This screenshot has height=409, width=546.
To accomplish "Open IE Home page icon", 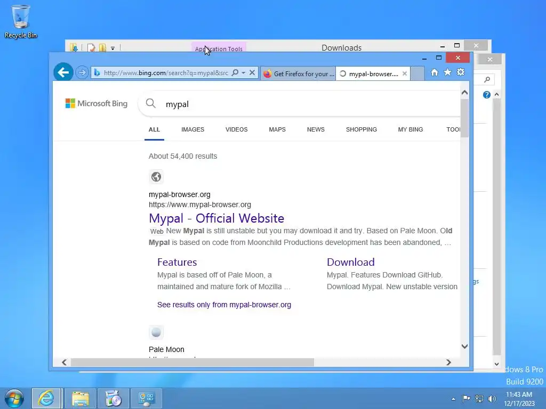I will (434, 72).
